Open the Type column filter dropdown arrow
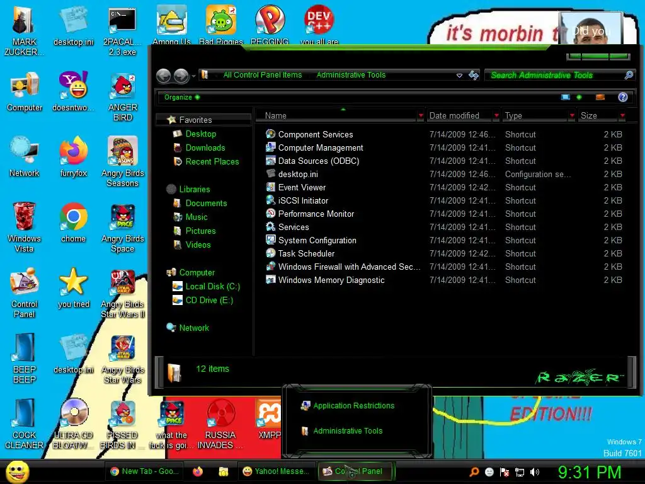The width and height of the screenshot is (645, 484). (571, 116)
